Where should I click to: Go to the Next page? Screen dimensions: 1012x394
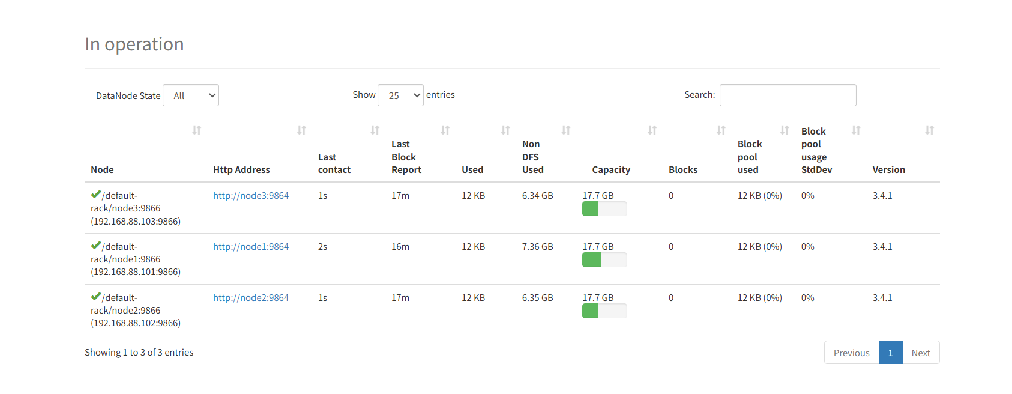click(921, 353)
